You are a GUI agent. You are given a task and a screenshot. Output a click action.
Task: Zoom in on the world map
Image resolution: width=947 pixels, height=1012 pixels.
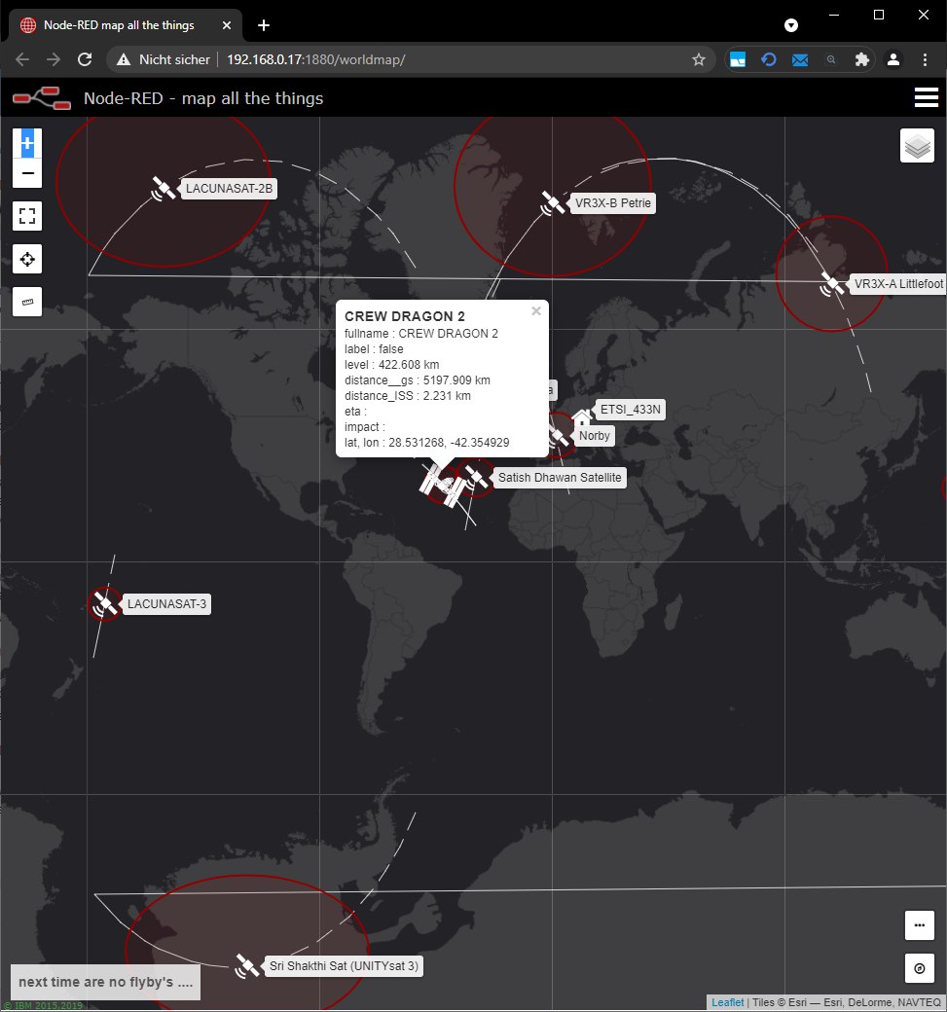point(27,143)
